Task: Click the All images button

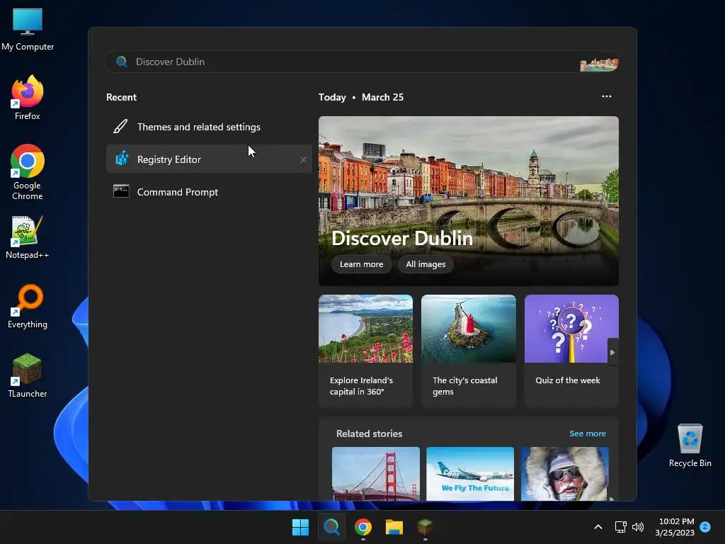Action: coord(426,264)
